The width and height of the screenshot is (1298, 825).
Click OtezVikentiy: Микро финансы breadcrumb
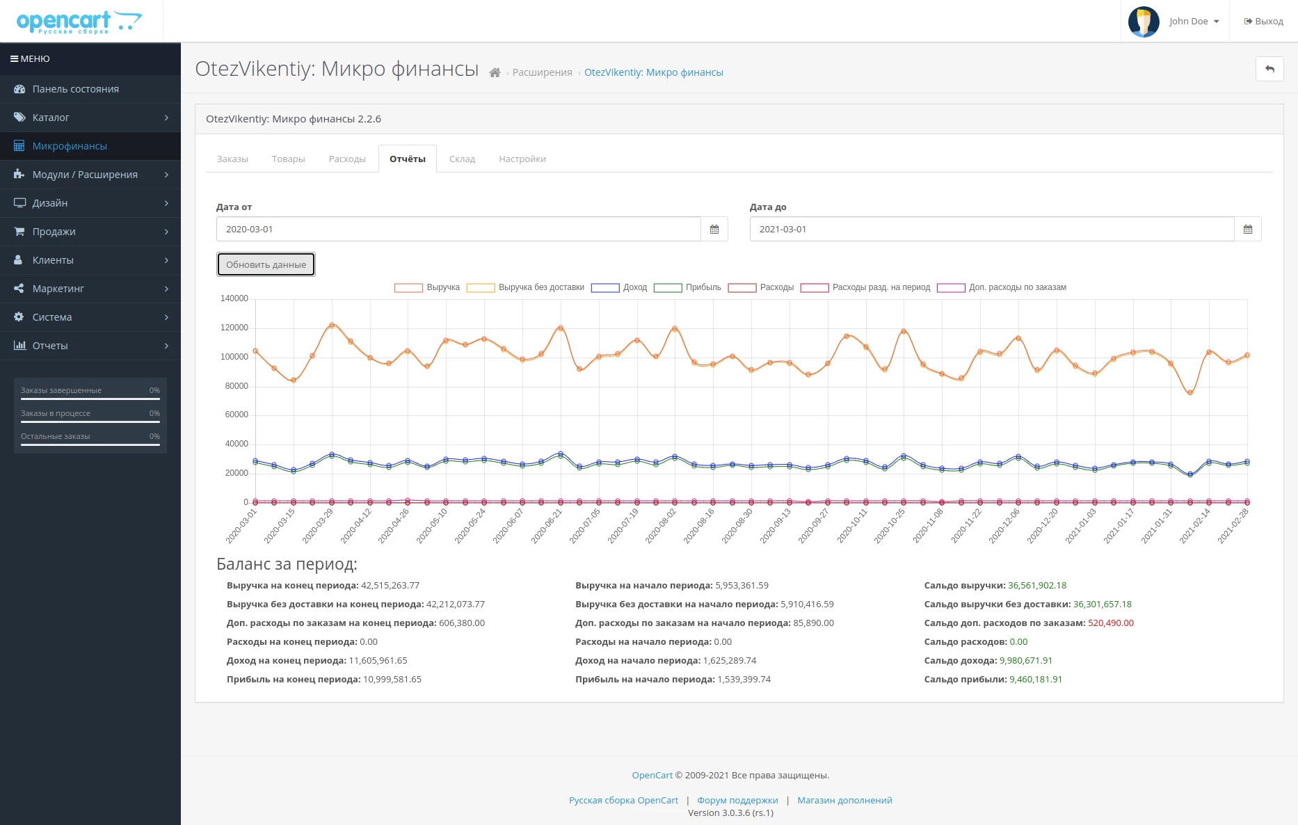point(654,72)
